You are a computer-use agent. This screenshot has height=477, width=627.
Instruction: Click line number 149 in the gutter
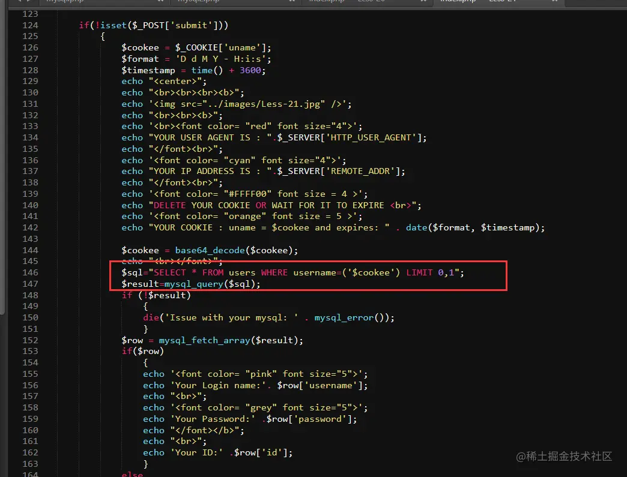(x=30, y=307)
